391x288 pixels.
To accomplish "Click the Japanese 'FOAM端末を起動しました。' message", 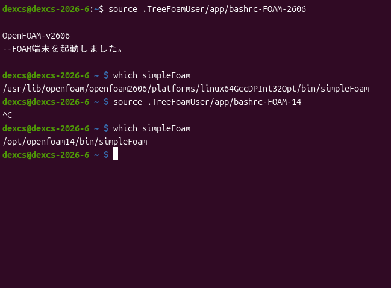I will click(x=67, y=49).
